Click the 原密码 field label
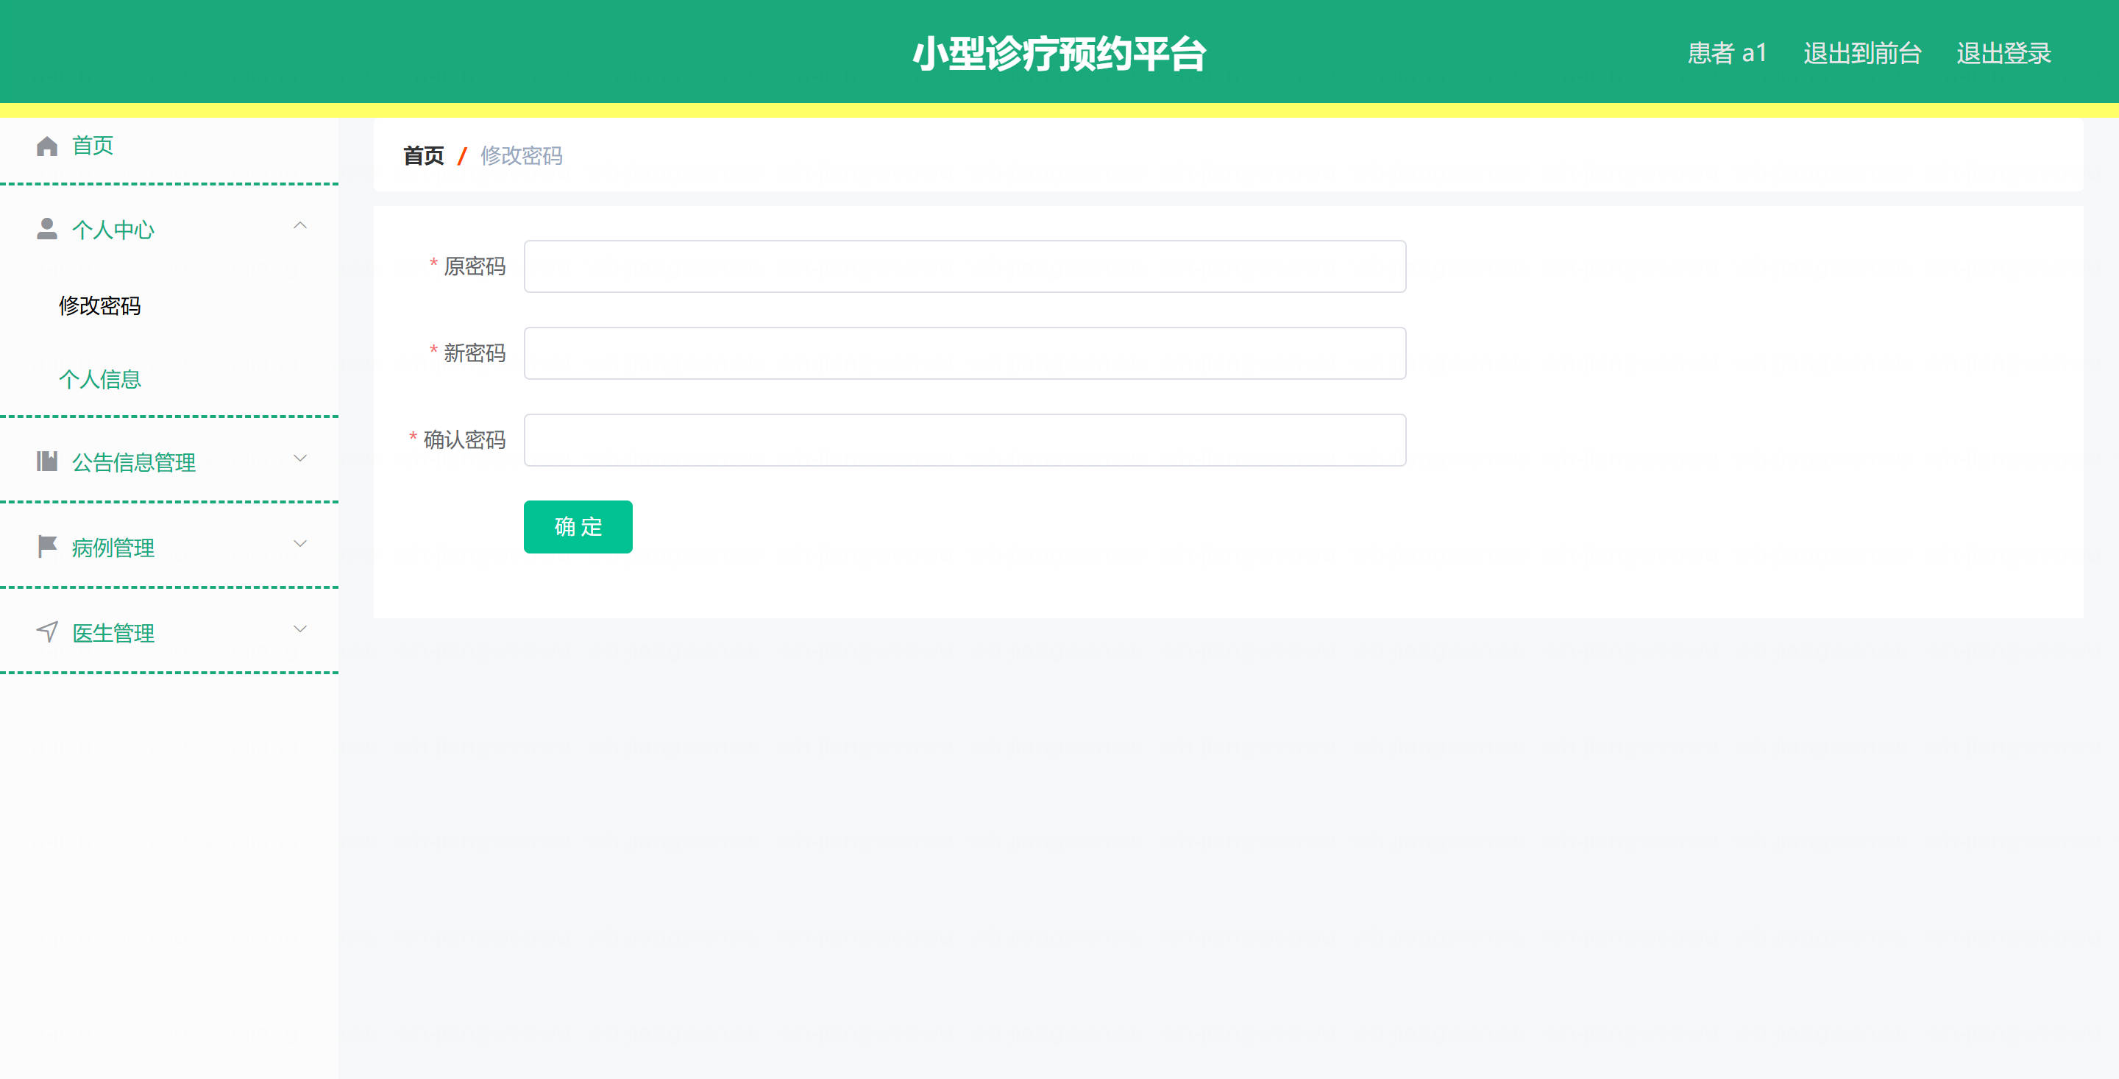Image resolution: width=2119 pixels, height=1079 pixels. pos(475,266)
